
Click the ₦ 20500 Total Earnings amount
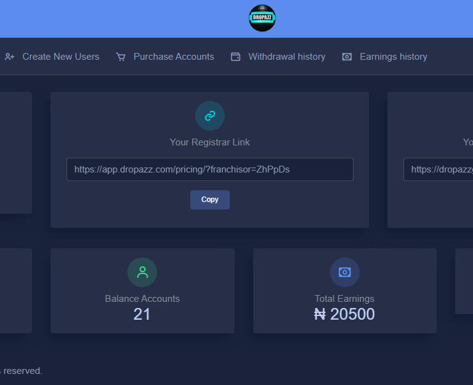[344, 315]
